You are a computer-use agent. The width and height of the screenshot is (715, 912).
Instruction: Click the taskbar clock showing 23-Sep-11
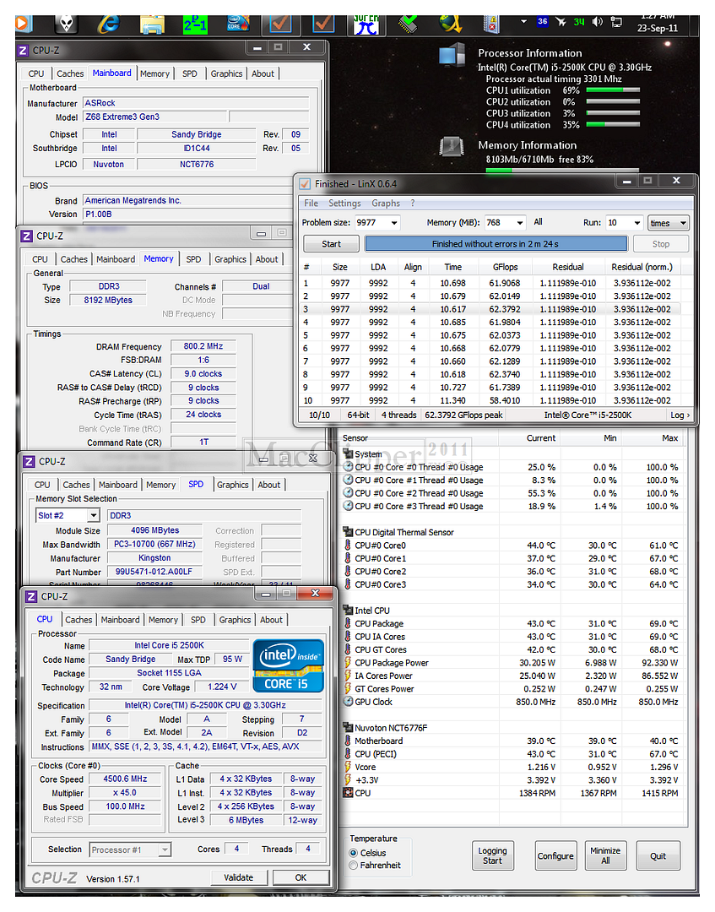click(657, 23)
